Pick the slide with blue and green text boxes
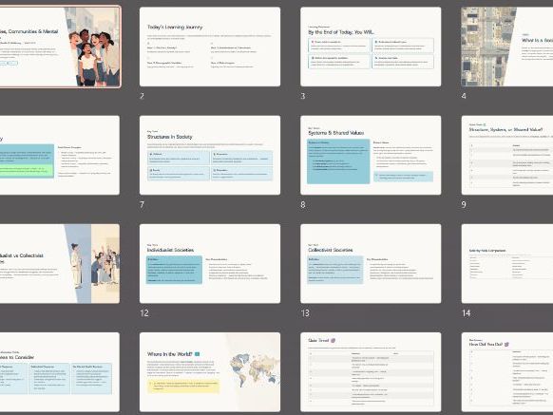 tap(60, 155)
